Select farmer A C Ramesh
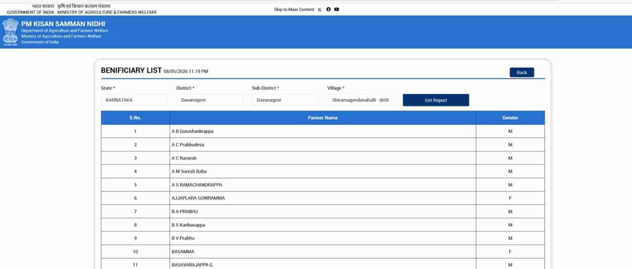This screenshot has height=269, width=632. point(184,158)
